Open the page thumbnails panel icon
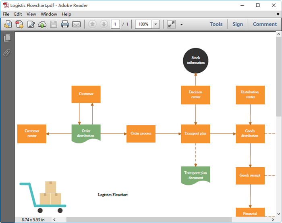Viewport: 282px width, 223px height. (7, 38)
